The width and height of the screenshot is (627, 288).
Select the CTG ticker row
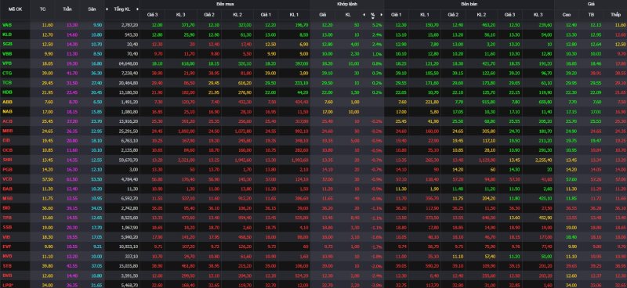pyautogui.click(x=313, y=73)
